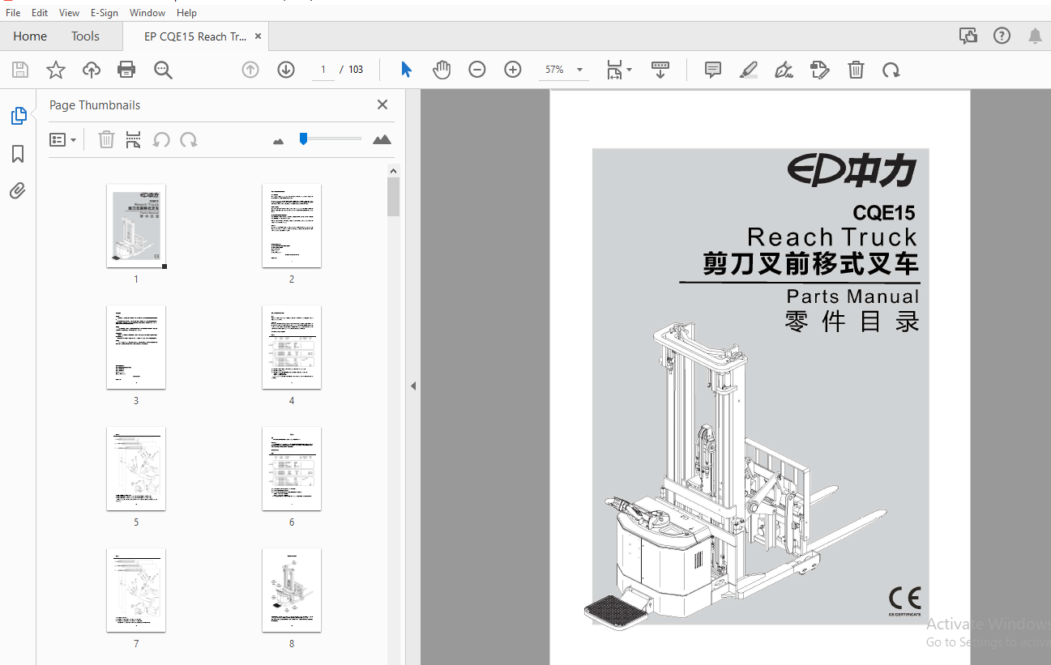The width and height of the screenshot is (1051, 665).
Task: Open the sign document pen tool
Action: coord(784,70)
